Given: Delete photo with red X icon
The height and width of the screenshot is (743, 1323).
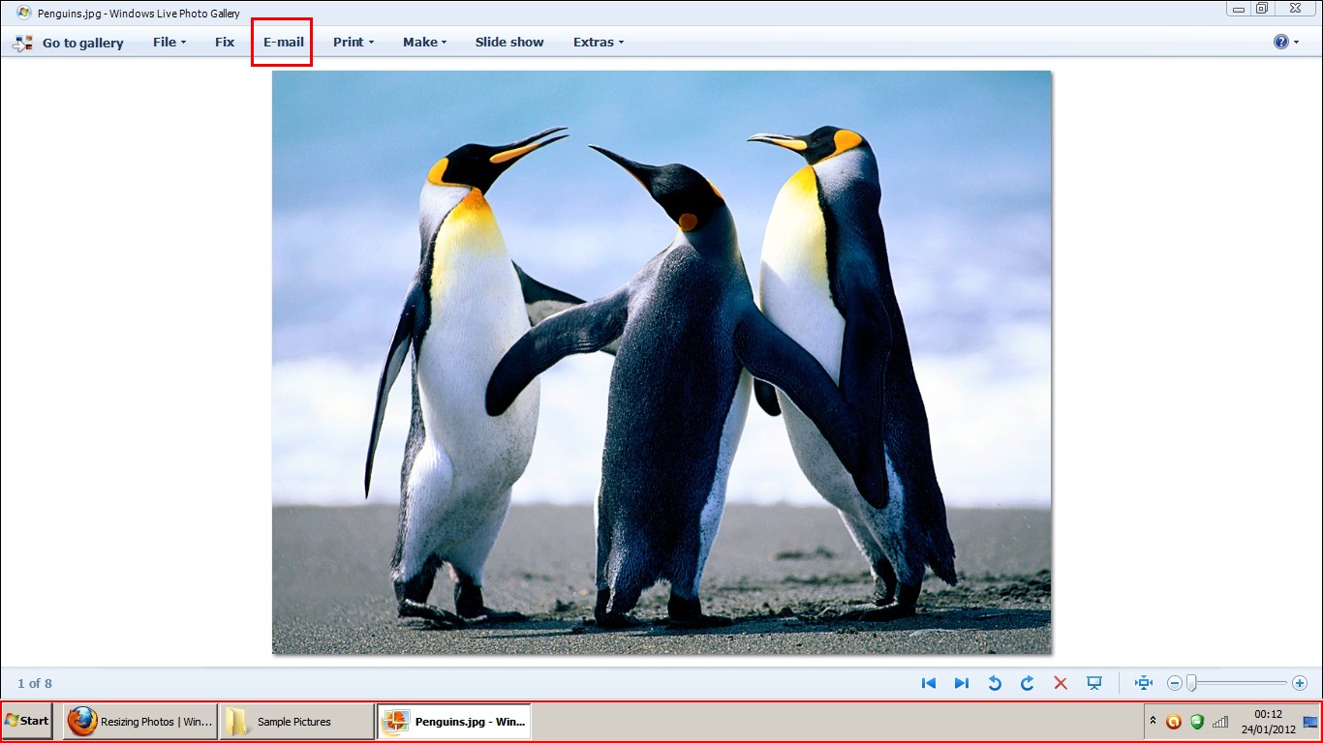Looking at the screenshot, I should [1061, 683].
